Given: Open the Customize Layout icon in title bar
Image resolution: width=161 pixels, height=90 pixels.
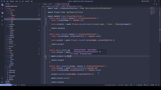Looking at the screenshot, I should (x=148, y=1).
